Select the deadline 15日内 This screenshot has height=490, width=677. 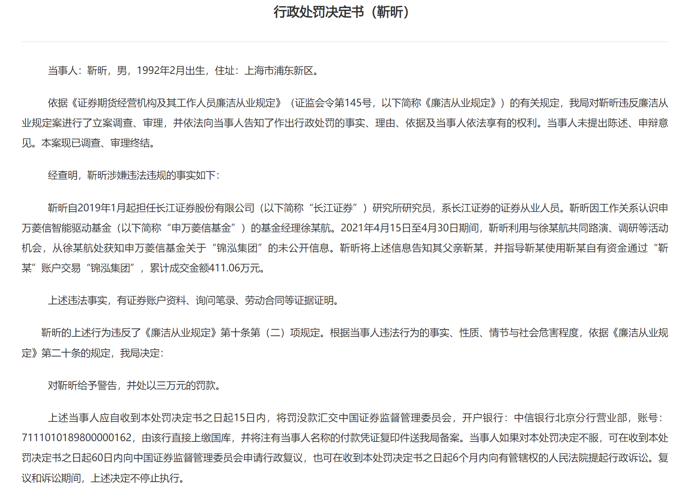point(250,418)
